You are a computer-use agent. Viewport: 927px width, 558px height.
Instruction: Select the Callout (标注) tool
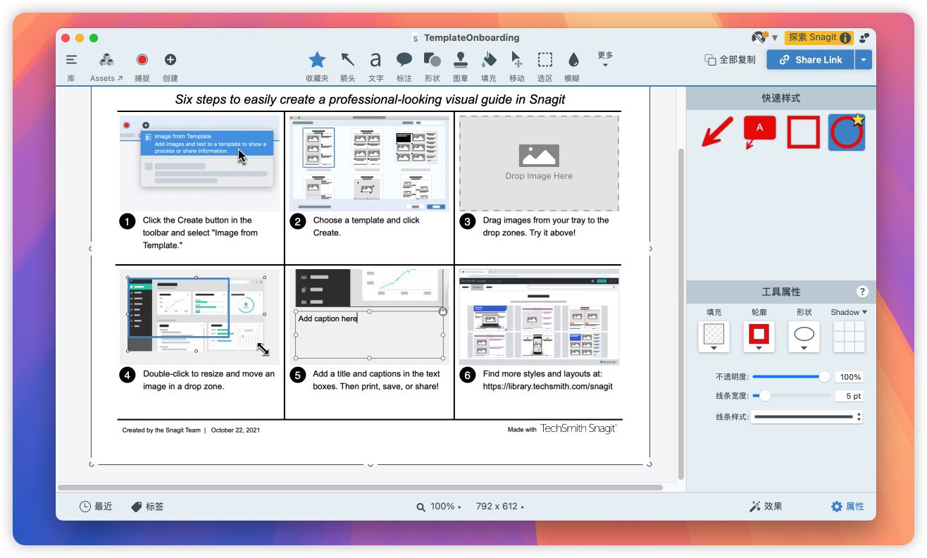click(x=404, y=66)
